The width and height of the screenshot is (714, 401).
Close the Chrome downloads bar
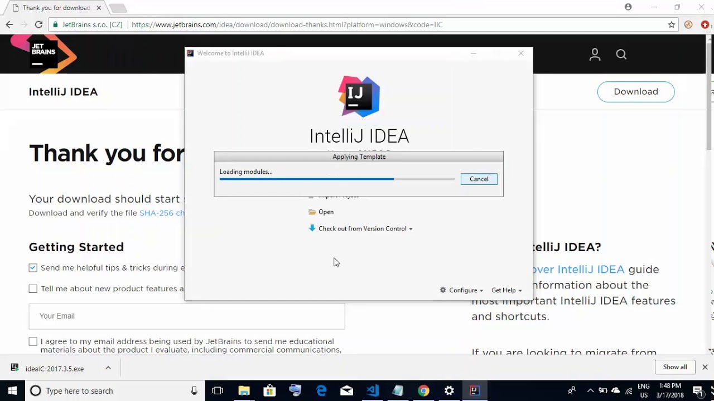coord(705,367)
